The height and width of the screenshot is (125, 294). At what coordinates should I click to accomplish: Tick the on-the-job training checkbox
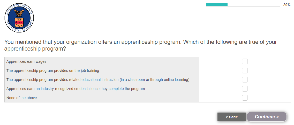[x=245, y=71]
